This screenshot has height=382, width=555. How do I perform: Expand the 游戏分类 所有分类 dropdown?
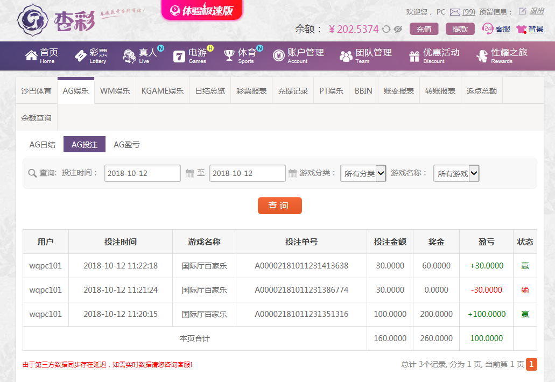click(x=363, y=173)
